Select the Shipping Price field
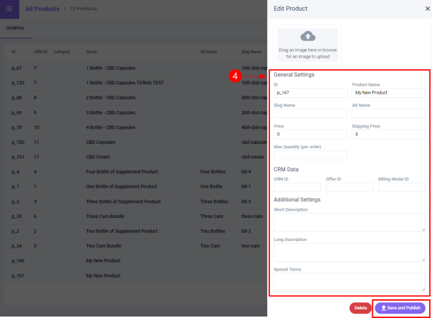The height and width of the screenshot is (318, 432). (x=389, y=134)
